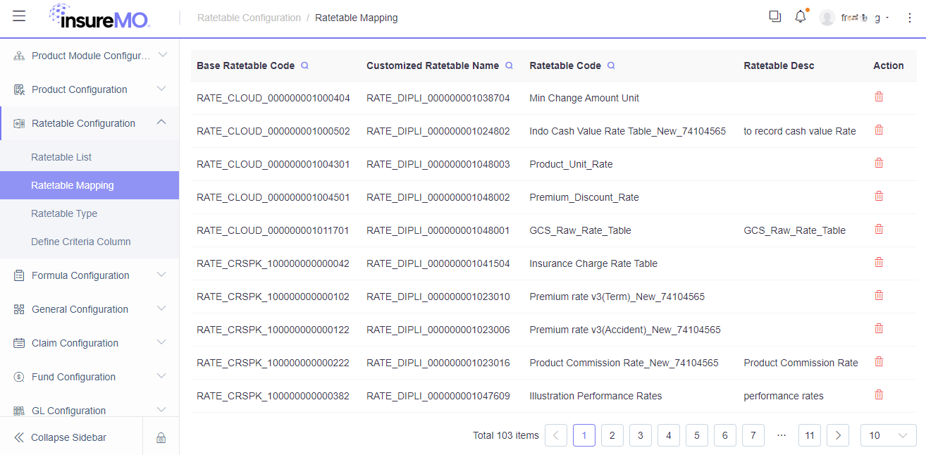
Task: Delete the Min Change Amount Unit mapping
Action: tap(879, 97)
